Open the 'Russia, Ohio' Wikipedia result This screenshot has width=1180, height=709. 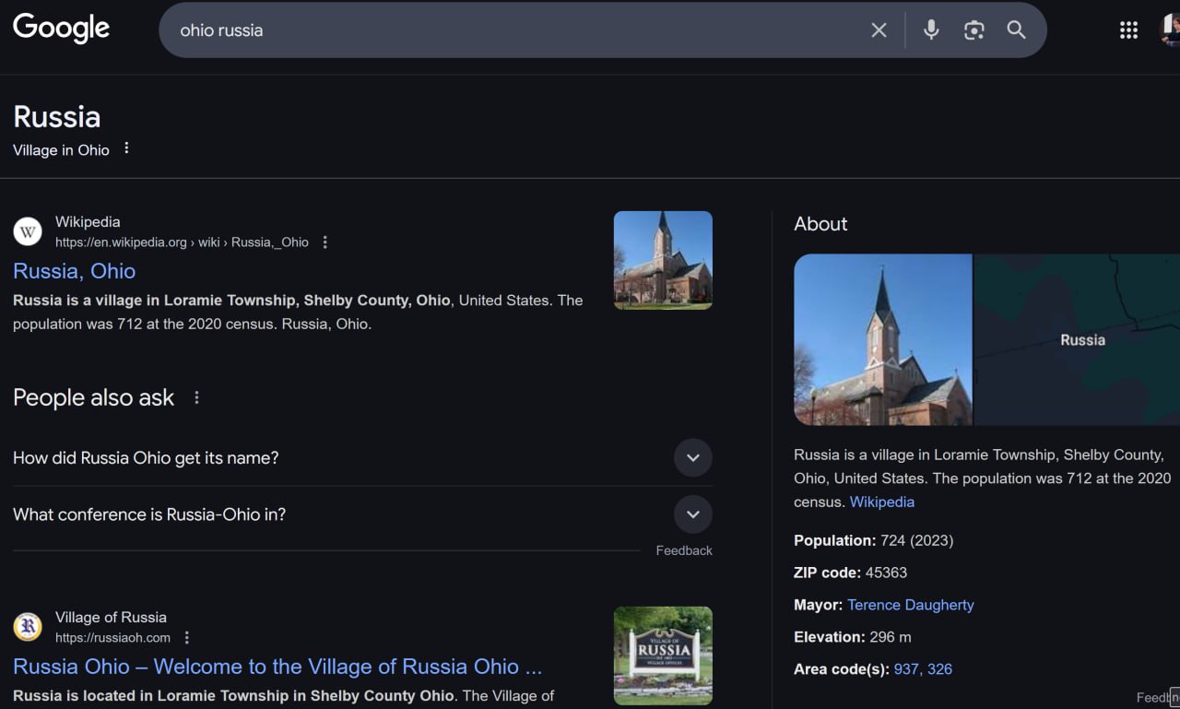coord(75,271)
